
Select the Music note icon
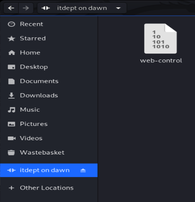coord(12,110)
